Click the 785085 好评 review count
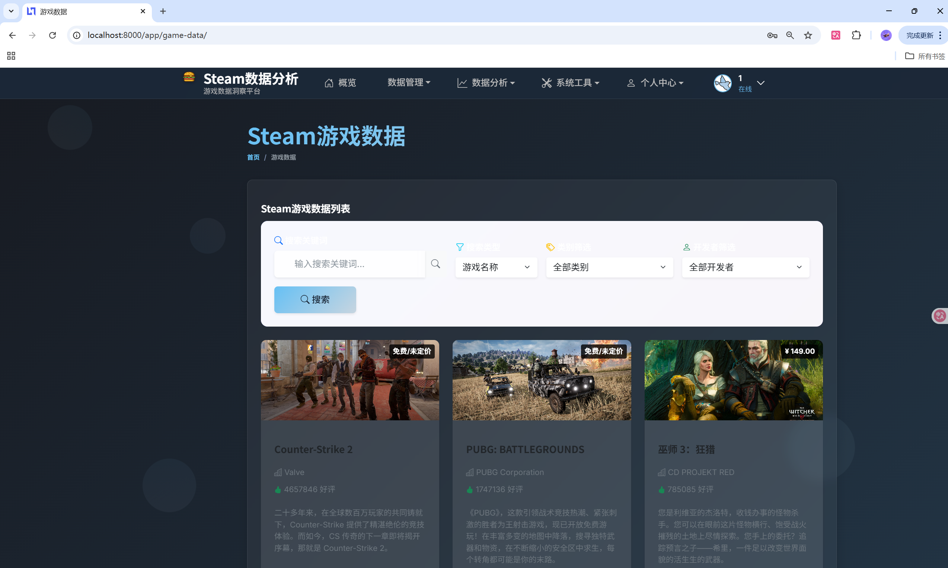948x568 pixels. pyautogui.click(x=690, y=490)
